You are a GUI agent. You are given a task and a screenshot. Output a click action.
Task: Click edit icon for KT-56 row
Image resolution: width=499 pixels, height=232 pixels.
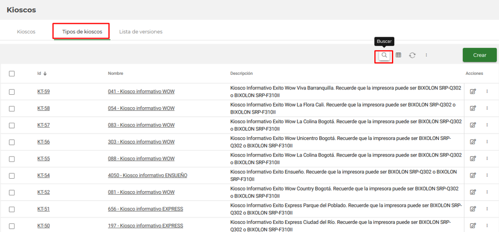[473, 142]
